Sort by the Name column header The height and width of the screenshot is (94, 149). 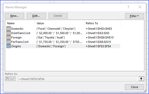tap(20, 23)
